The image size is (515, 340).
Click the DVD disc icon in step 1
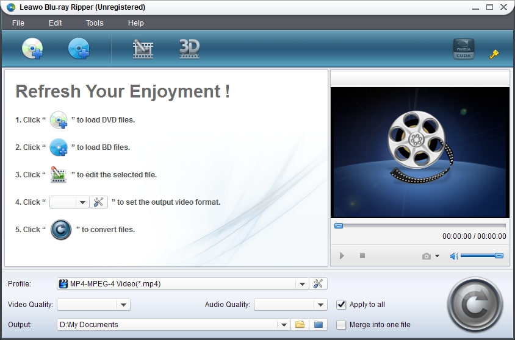[59, 120]
